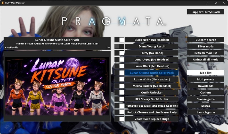Select the Black Neon [No Headset] mod
Screen dimensions: 228x134
[152, 40]
